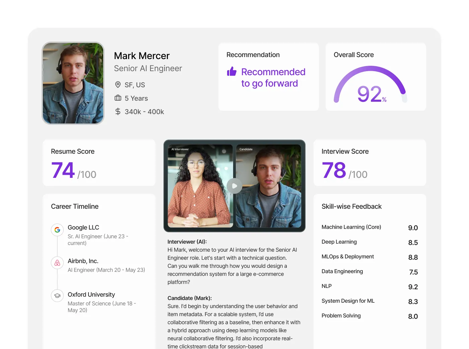
Task: Click the Overall Score 92% gauge
Action: (371, 85)
